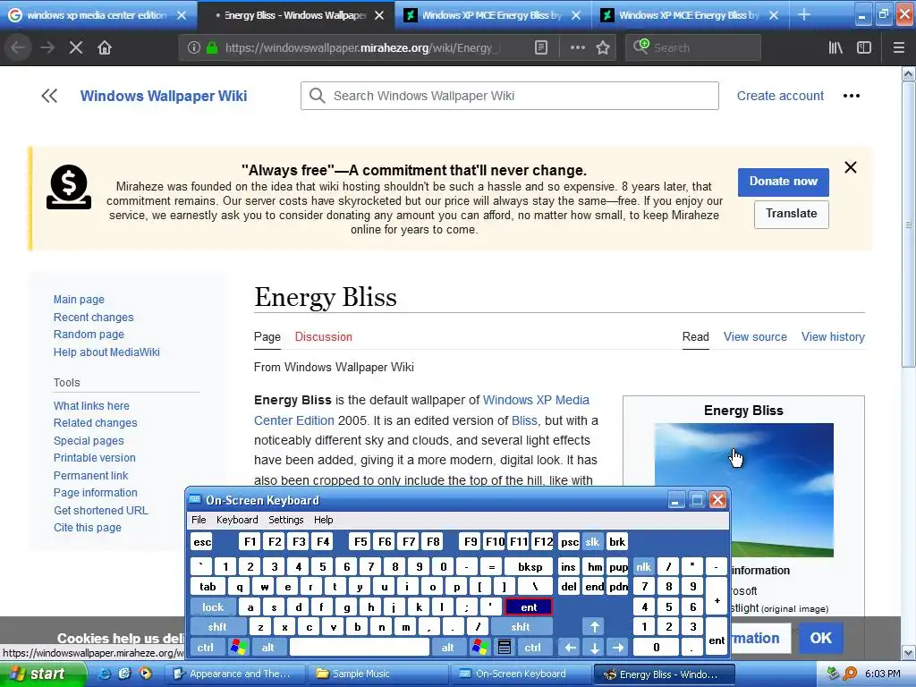916x687 pixels.
Task: Collapse the wiki sidebar with double chevron
Action: coord(49,96)
